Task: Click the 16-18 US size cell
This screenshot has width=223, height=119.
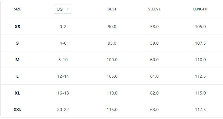Action: pos(63,93)
